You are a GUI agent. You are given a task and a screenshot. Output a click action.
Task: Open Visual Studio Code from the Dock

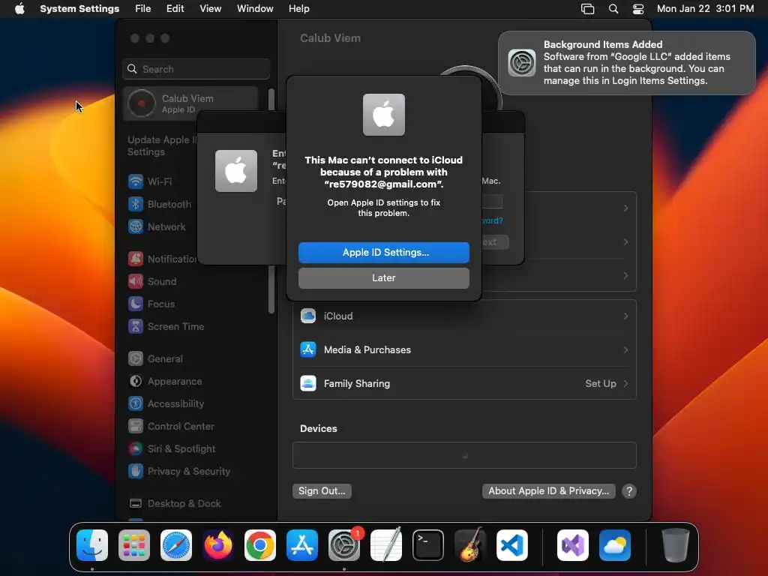511,545
